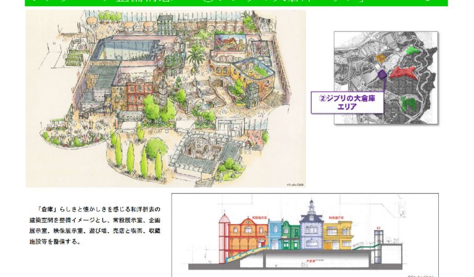The height and width of the screenshot is (277, 474).
Task: Click the lower green zone on the map
Action: click(407, 102)
